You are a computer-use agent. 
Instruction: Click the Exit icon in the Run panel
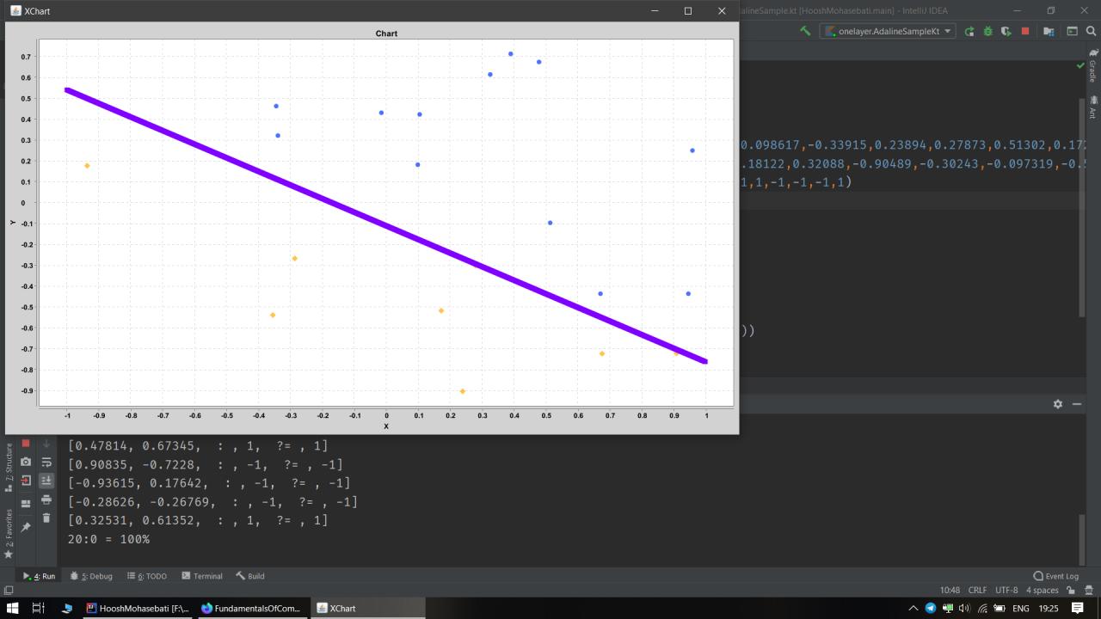(x=26, y=481)
